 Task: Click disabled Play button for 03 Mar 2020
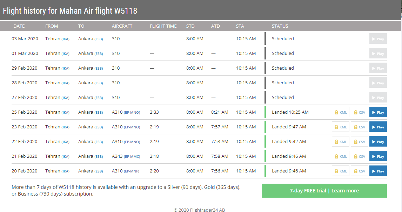378,38
